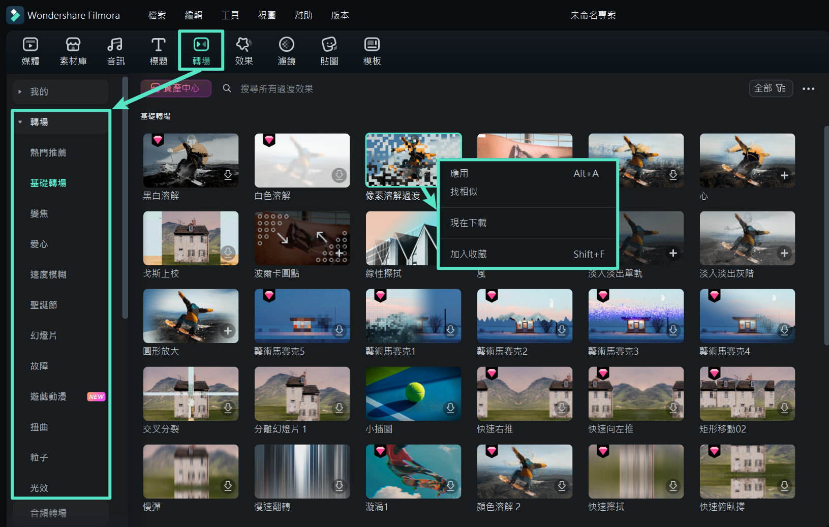Choose 找相似 in the context menu
The height and width of the screenshot is (527, 829).
click(x=527, y=192)
